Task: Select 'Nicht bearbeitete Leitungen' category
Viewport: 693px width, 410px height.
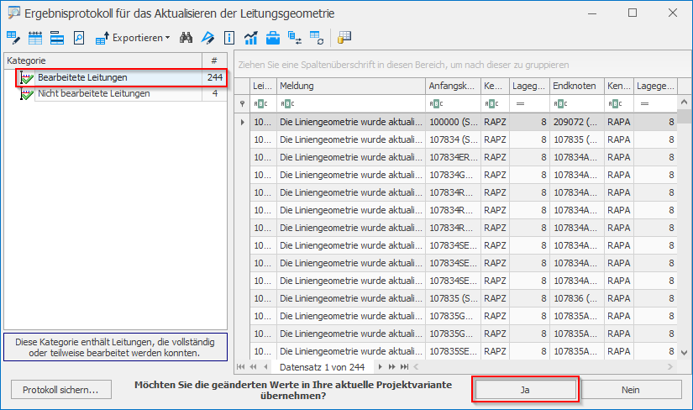Action: (x=93, y=93)
